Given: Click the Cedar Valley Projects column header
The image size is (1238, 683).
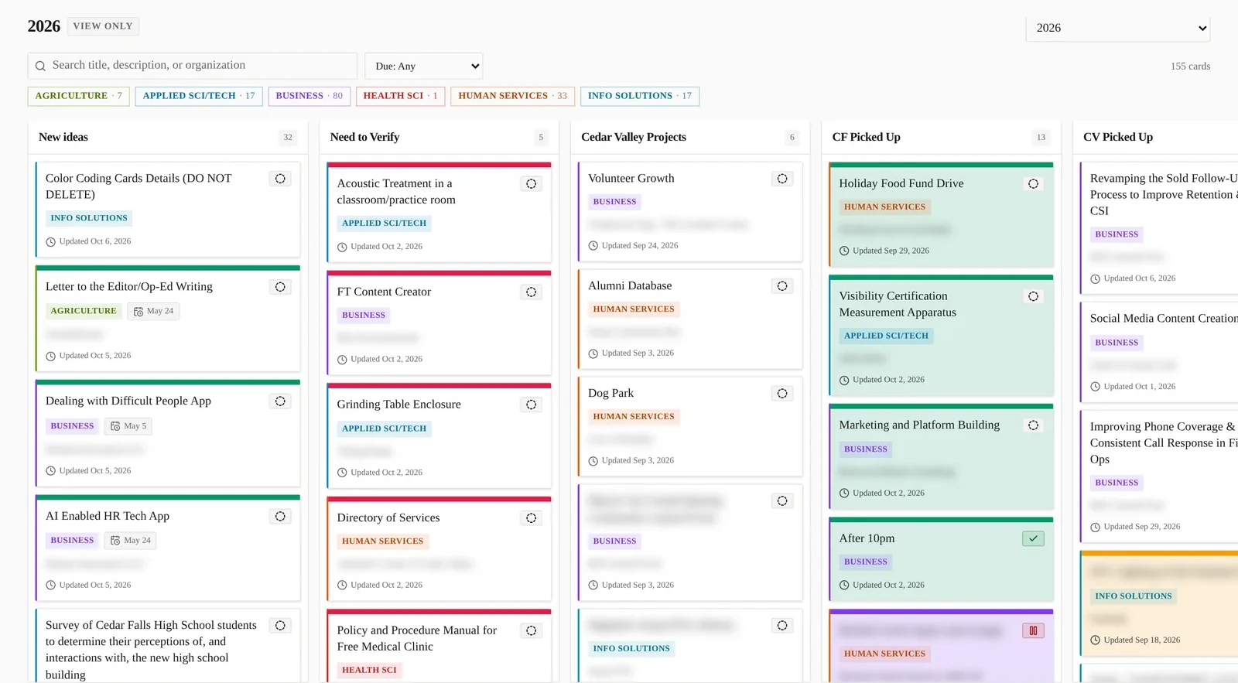Looking at the screenshot, I should click(x=634, y=138).
